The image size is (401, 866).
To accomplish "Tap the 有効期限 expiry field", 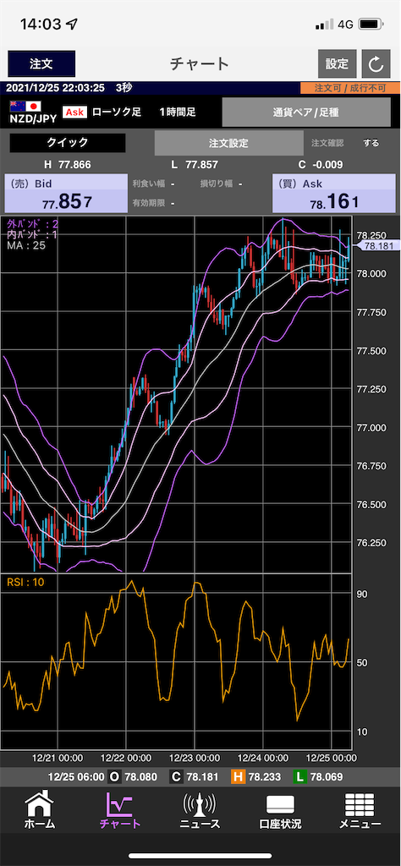I will [154, 203].
